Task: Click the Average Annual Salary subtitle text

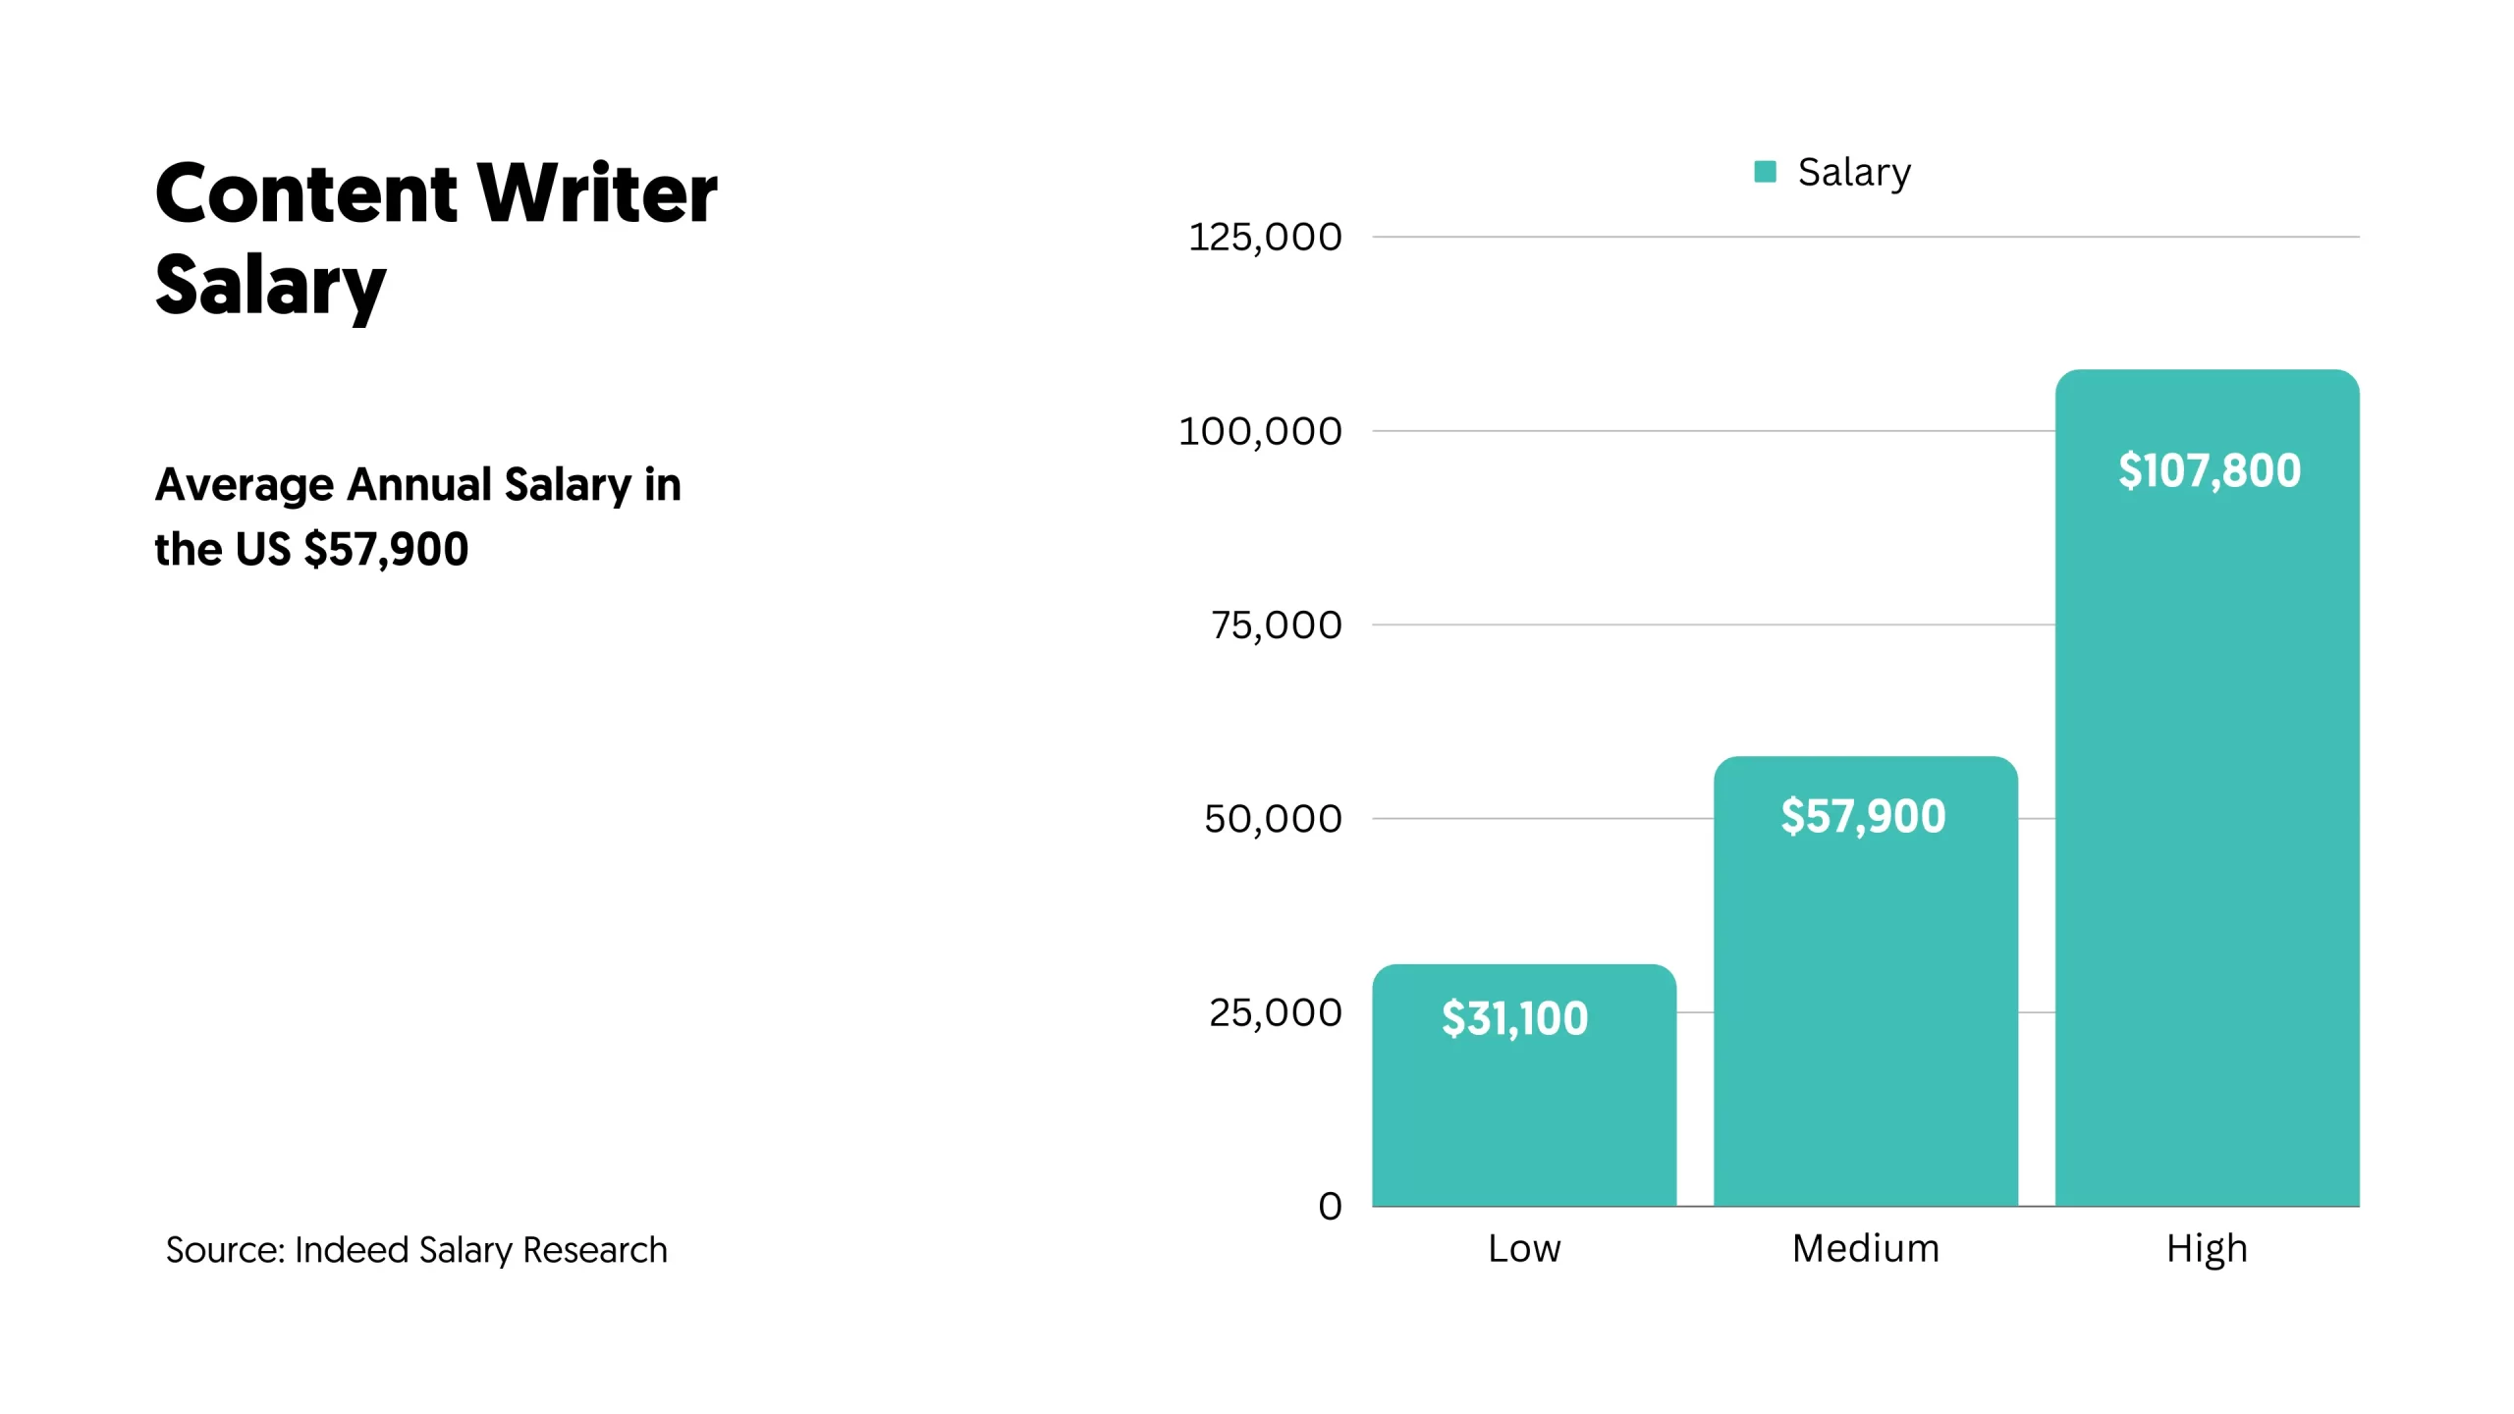Action: click(x=417, y=517)
